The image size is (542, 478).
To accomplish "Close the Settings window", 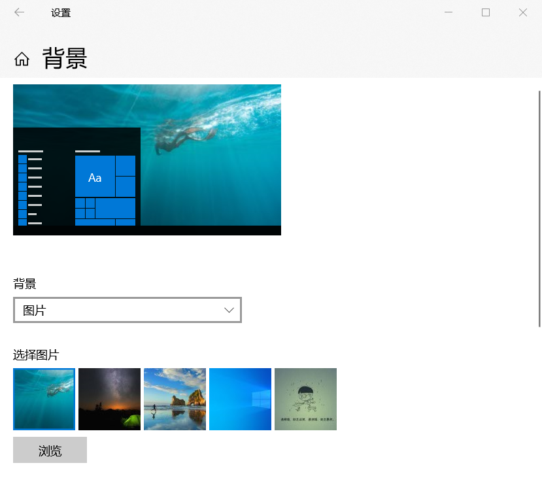I will (x=523, y=12).
